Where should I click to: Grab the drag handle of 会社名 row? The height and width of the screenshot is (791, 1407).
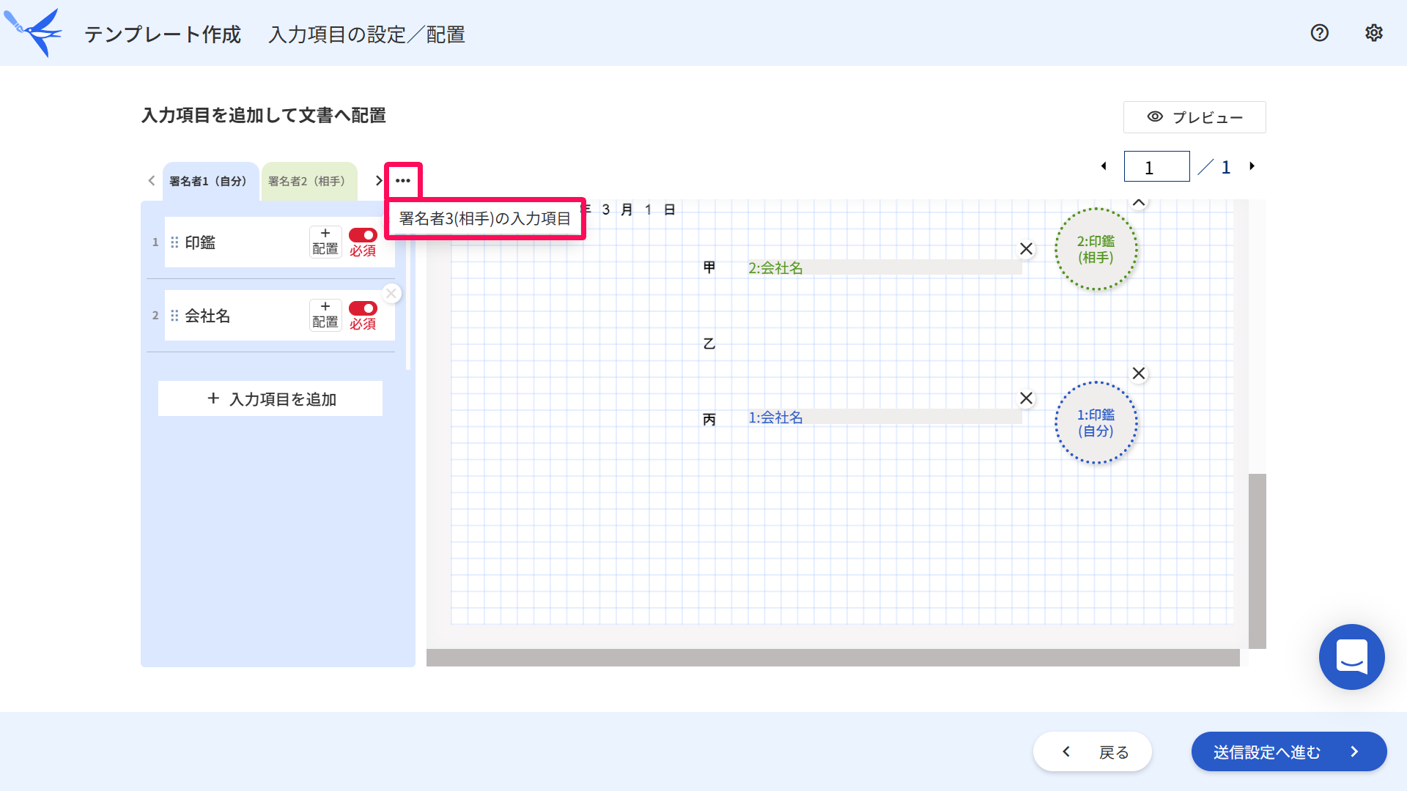click(x=174, y=316)
